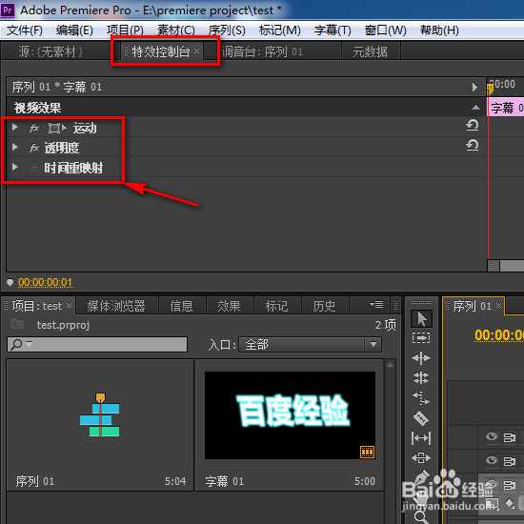Toggle sync lock of third video track
The width and height of the screenshot is (524, 524).
[510, 484]
